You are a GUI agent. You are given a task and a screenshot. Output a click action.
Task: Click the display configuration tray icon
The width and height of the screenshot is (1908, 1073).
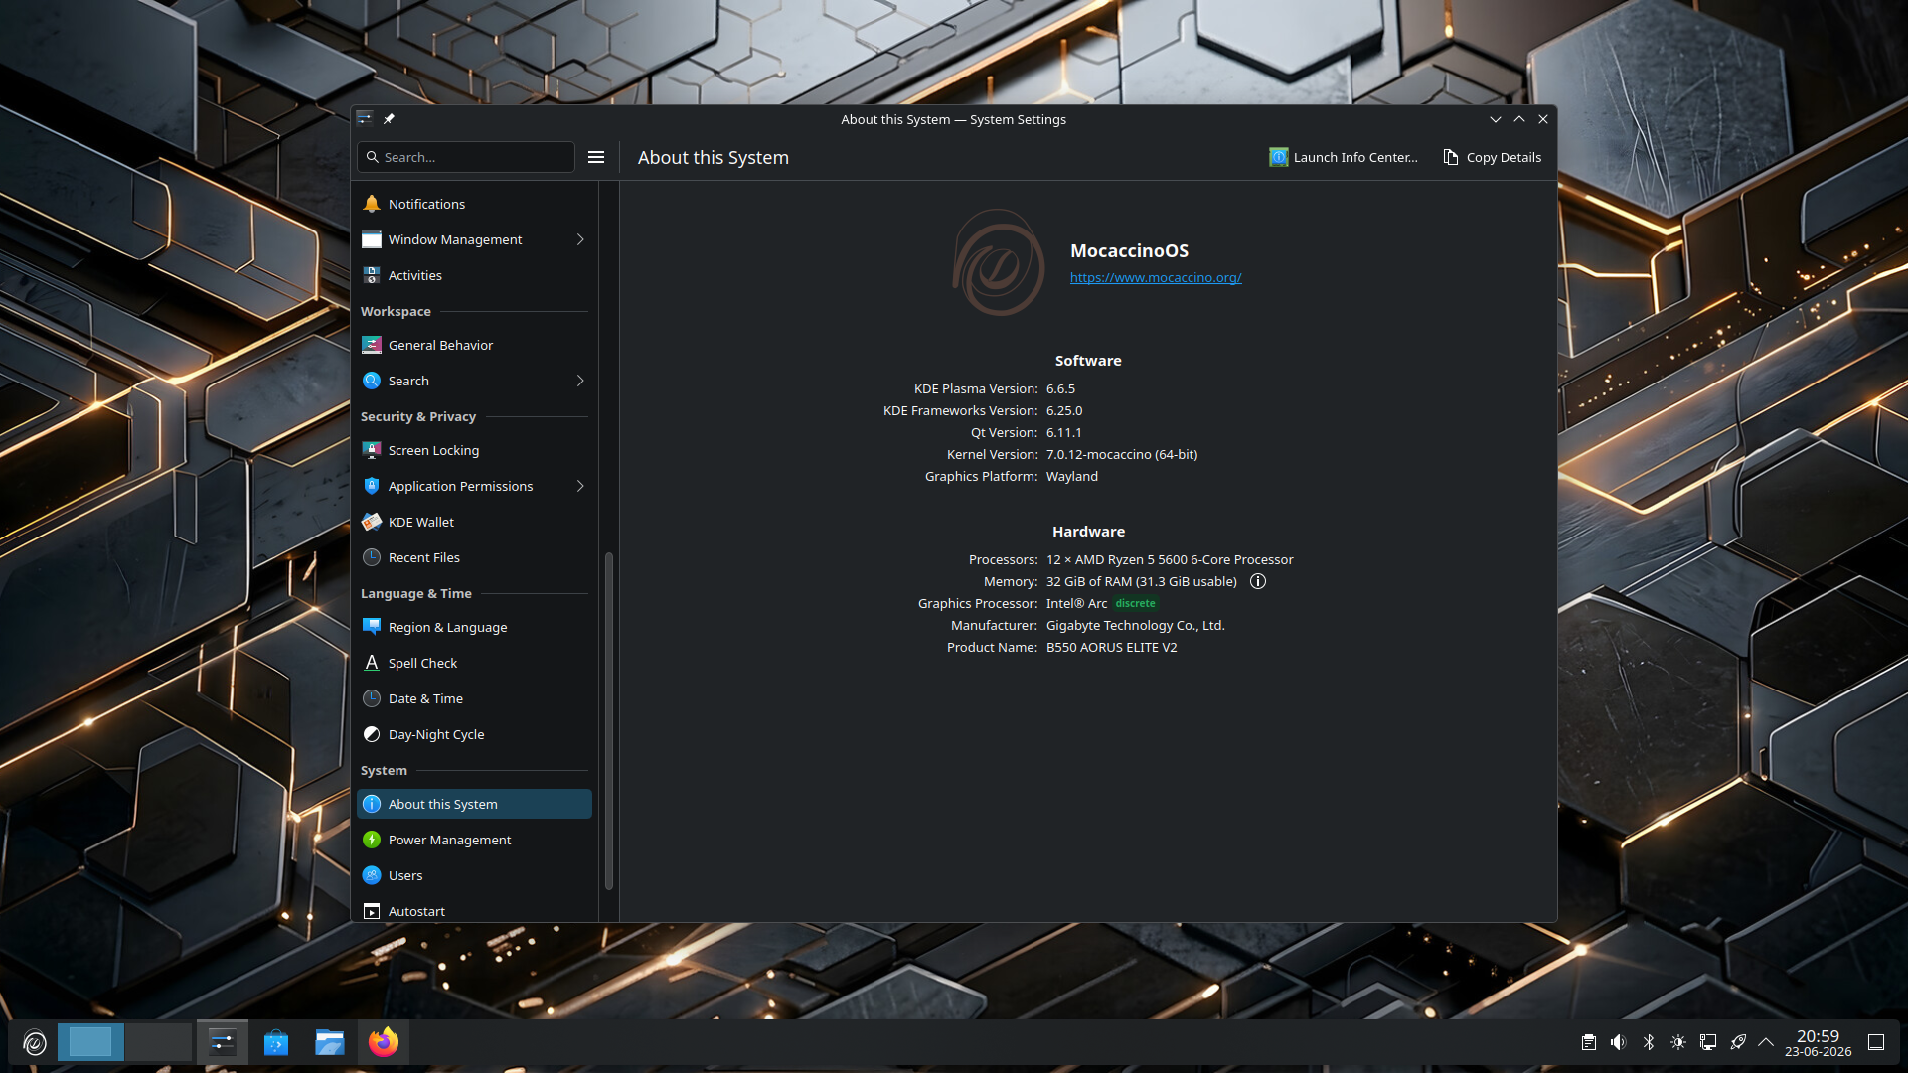click(1708, 1042)
